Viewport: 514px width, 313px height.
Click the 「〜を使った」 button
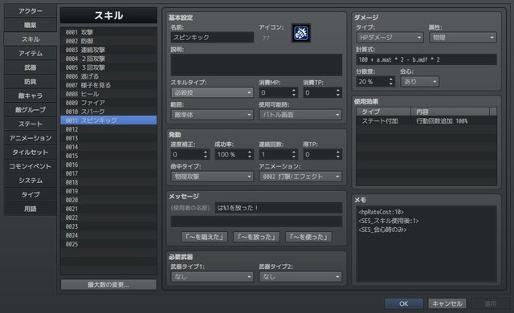308,237
